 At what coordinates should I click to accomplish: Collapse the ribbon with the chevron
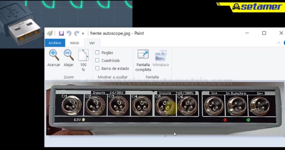pyautogui.click(x=279, y=43)
